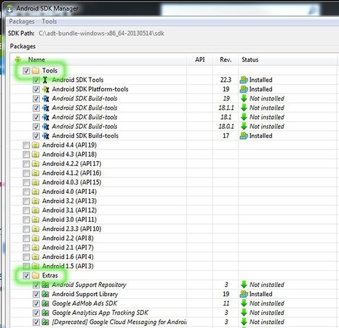Screen dimensions: 339x328
Task: Click the API column header
Action: pyautogui.click(x=200, y=60)
